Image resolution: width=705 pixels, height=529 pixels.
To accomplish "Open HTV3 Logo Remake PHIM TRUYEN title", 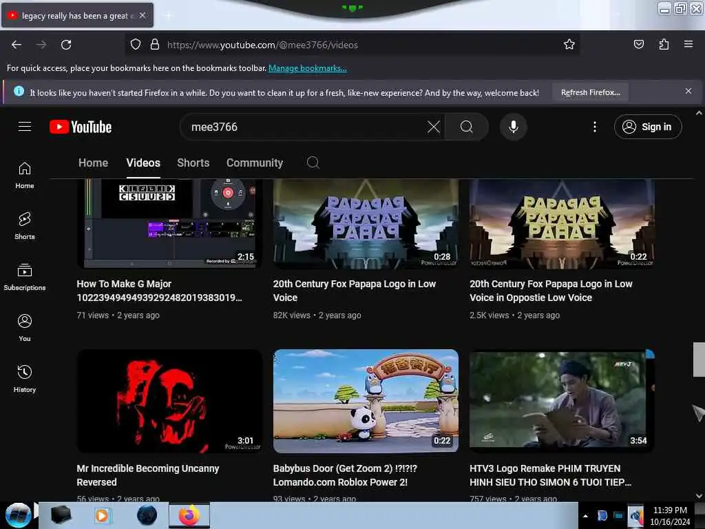I will pyautogui.click(x=550, y=475).
